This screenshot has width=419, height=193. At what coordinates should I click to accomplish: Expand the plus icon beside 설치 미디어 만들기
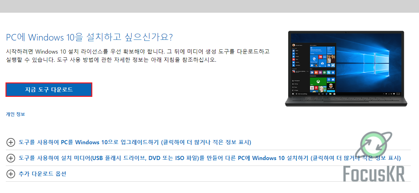(11, 158)
